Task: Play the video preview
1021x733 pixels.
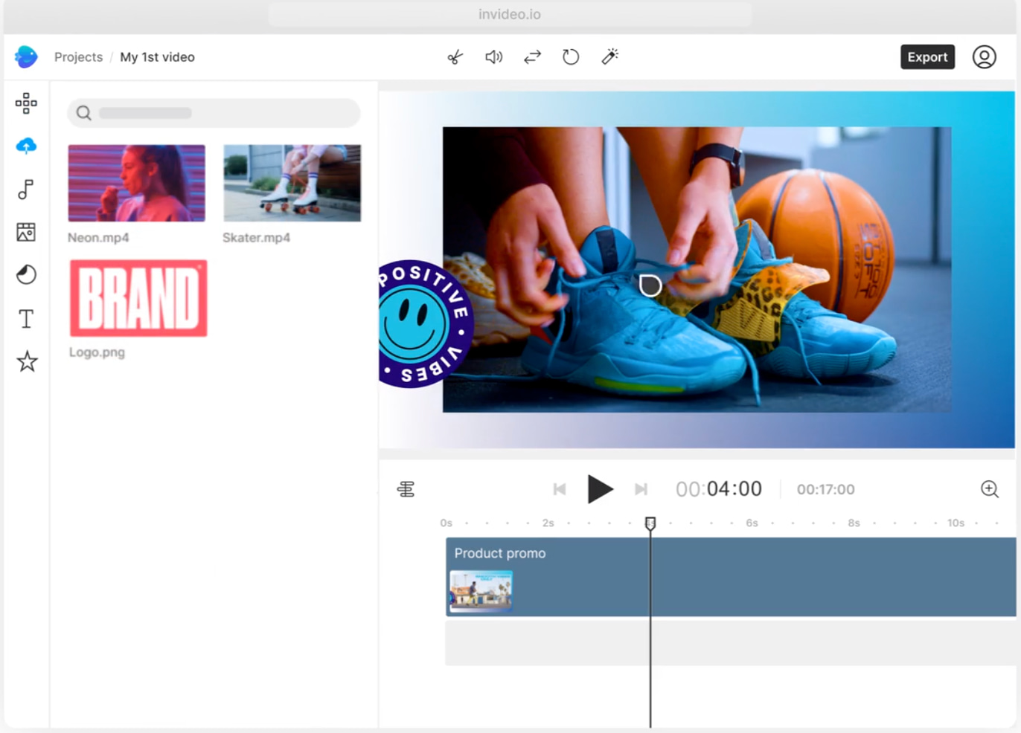Action: tap(599, 489)
